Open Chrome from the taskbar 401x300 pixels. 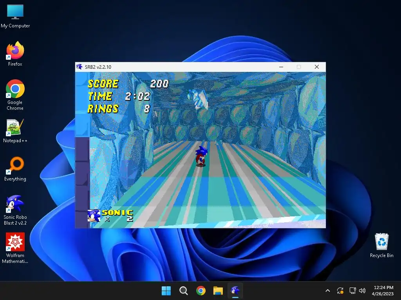[201, 291]
